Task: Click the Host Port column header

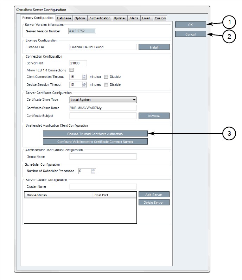Action: point(114,195)
